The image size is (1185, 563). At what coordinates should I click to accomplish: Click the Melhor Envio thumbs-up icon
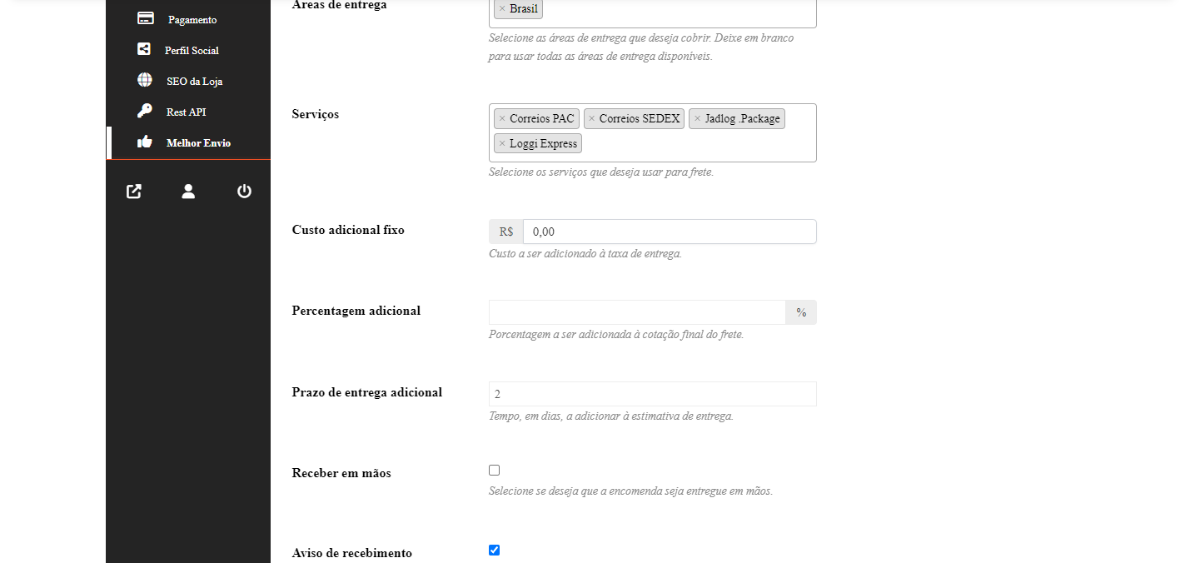(x=145, y=142)
